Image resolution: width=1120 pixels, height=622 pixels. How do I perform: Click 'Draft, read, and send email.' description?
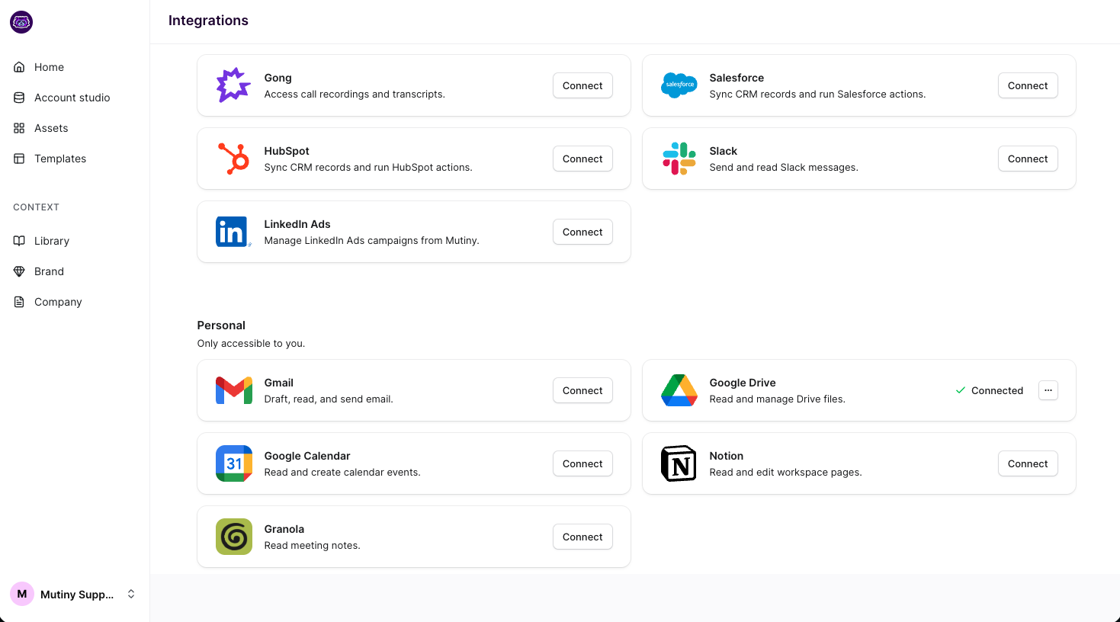329,399
